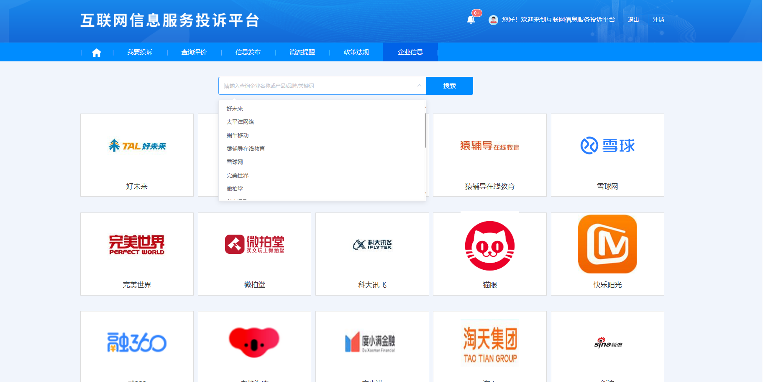
Task: Click the 快乐阳光 card caption
Action: pos(607,285)
